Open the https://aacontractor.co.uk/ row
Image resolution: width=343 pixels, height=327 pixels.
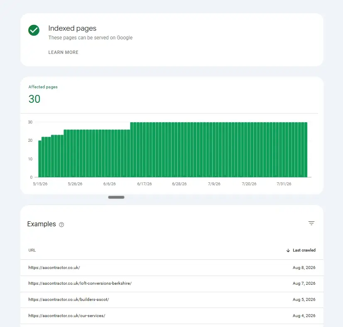(172, 268)
